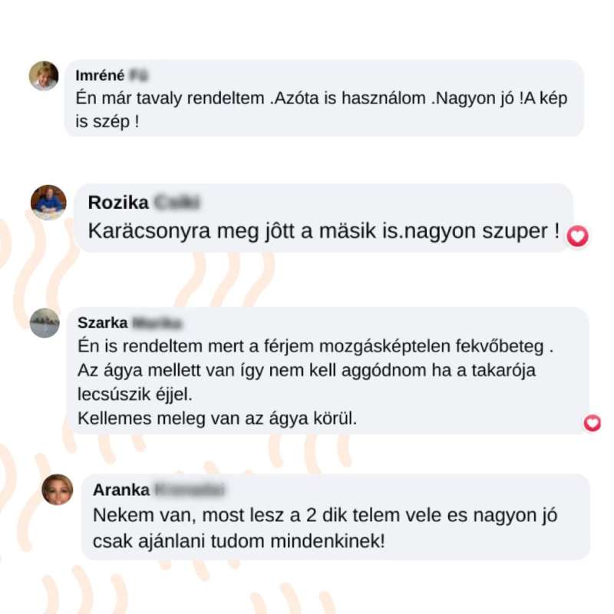
Task: Click the blurred surname next to Aranka
Action: coord(190,490)
